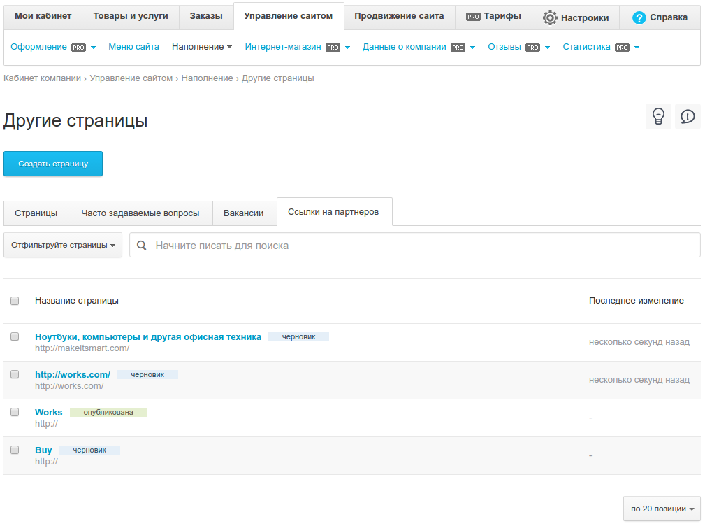Screen dimensions: 705x526
Task: Switch to the Вакансии tab
Action: pos(244,213)
